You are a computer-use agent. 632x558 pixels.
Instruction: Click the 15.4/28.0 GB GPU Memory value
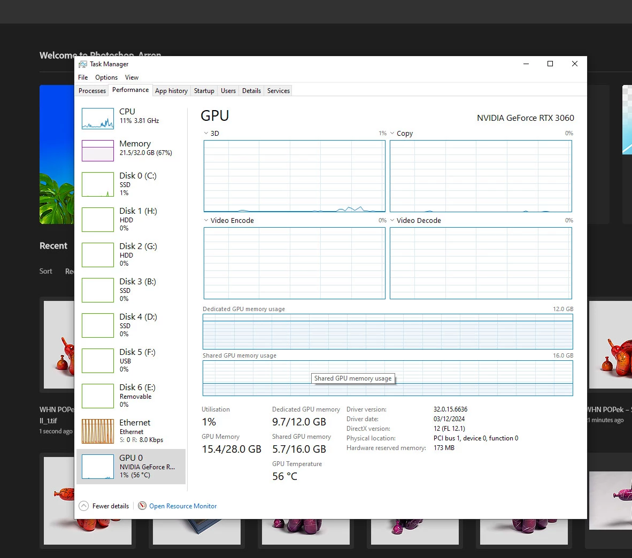coord(232,449)
